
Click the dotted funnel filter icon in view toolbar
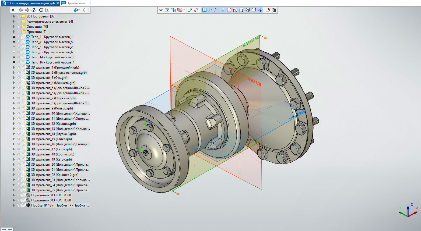pyautogui.click(x=161, y=10)
